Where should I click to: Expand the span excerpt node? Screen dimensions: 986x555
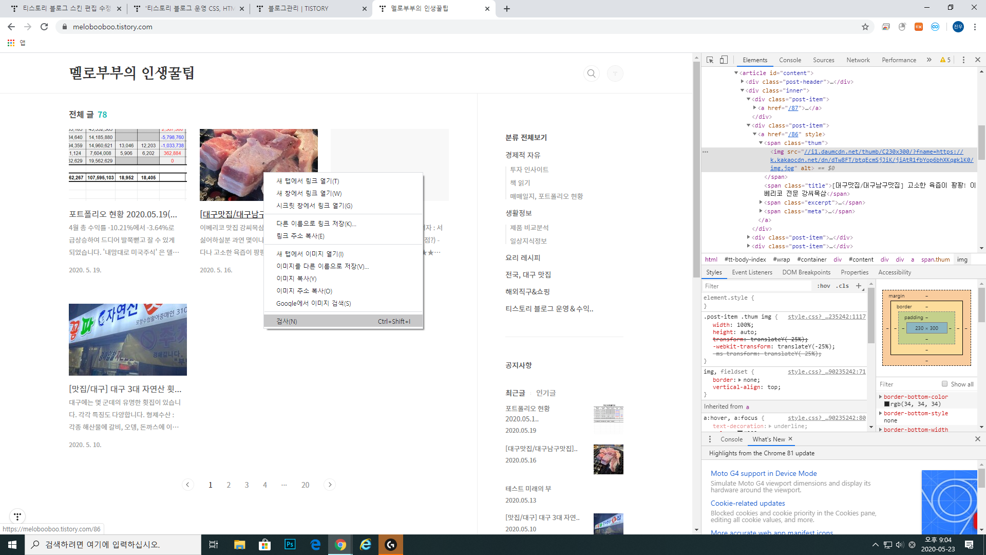pos(761,202)
